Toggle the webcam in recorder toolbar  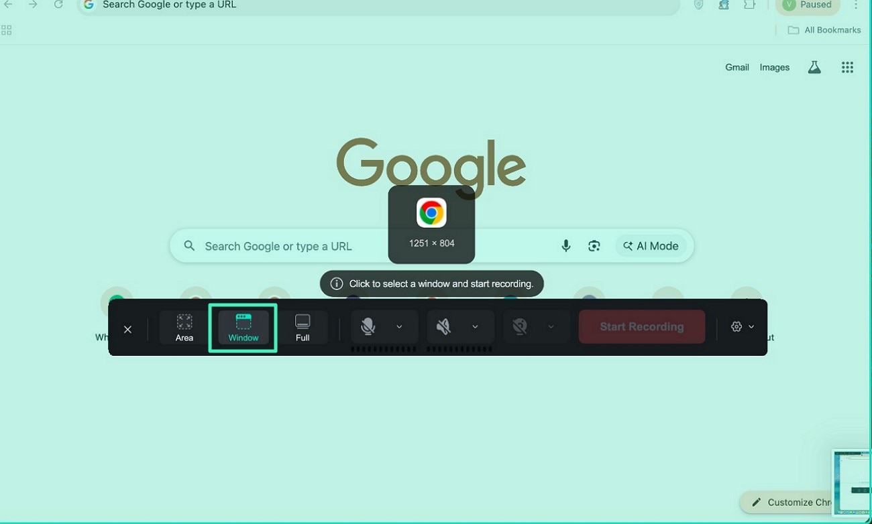pyautogui.click(x=519, y=326)
